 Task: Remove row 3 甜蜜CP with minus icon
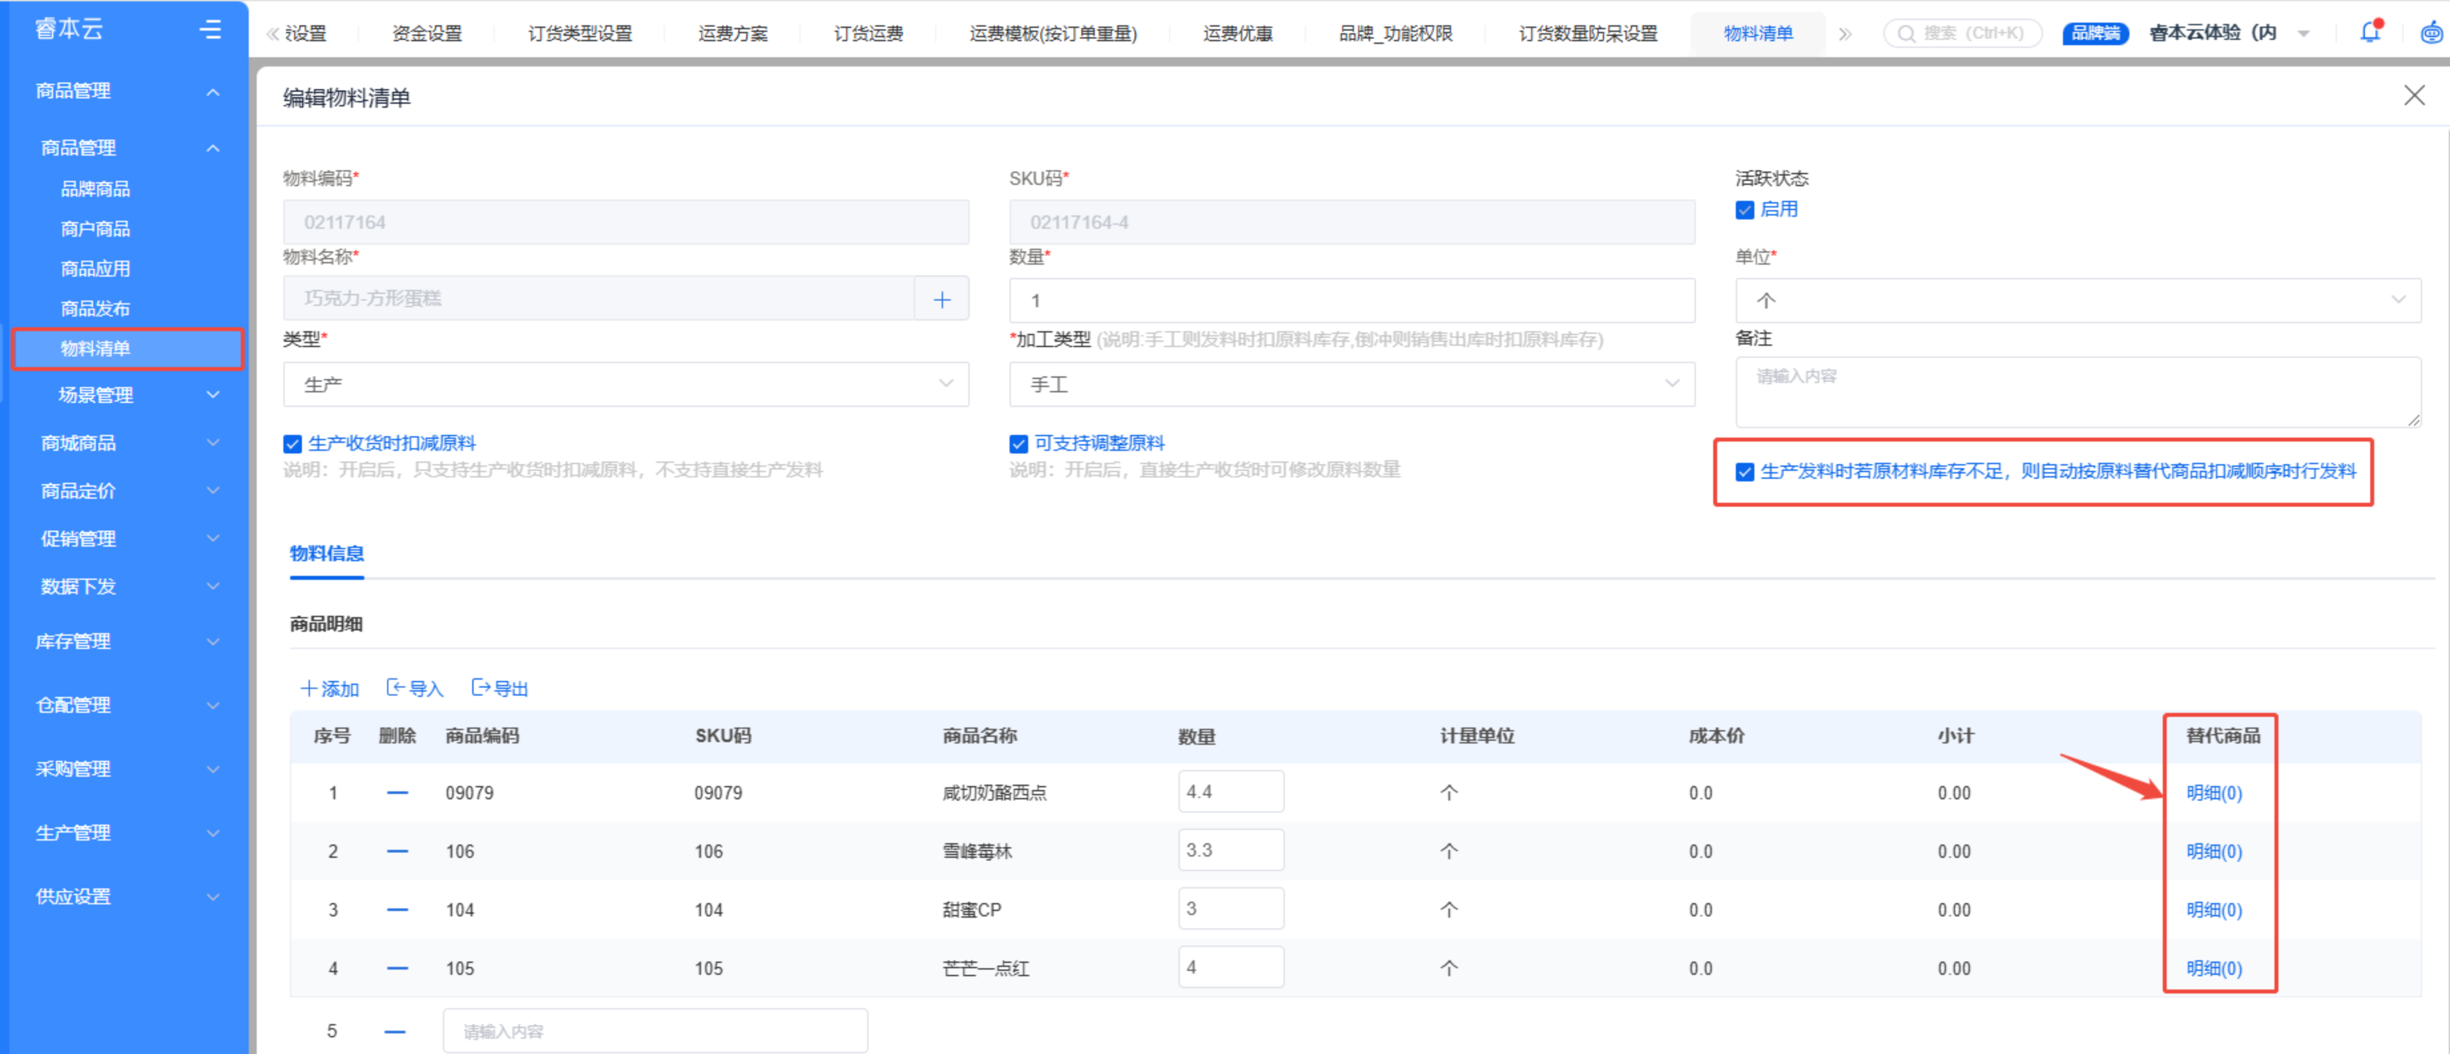pos(396,910)
